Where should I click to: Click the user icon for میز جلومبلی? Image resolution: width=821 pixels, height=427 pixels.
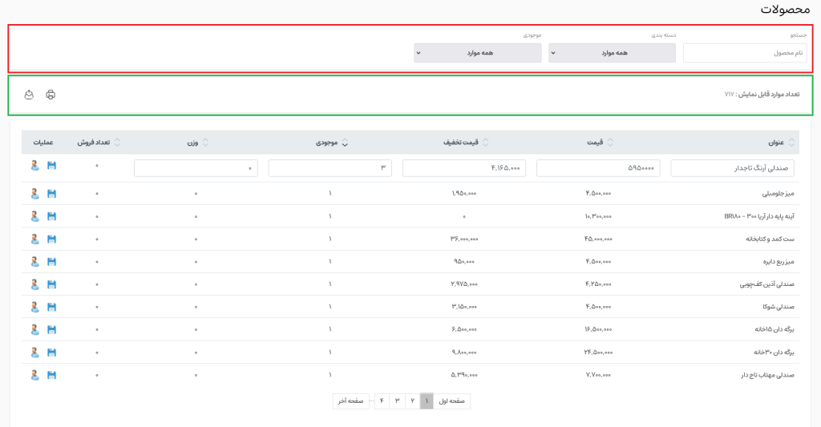(34, 193)
